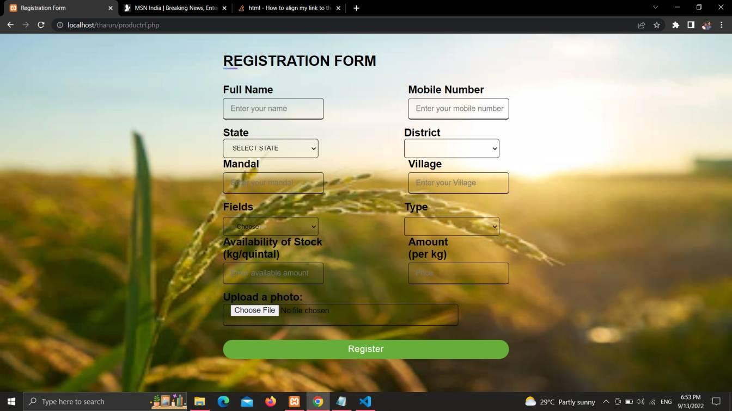Open a new browser tab with plus
The width and height of the screenshot is (732, 411).
[x=356, y=8]
